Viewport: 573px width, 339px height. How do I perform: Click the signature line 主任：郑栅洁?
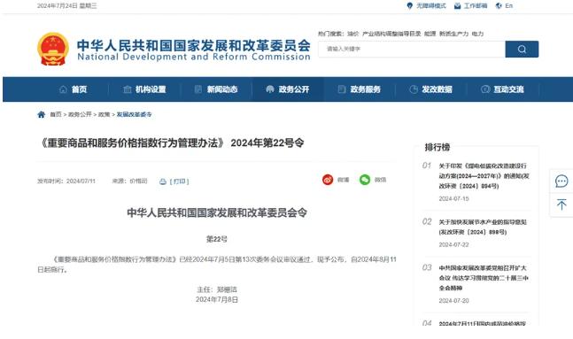point(217,289)
